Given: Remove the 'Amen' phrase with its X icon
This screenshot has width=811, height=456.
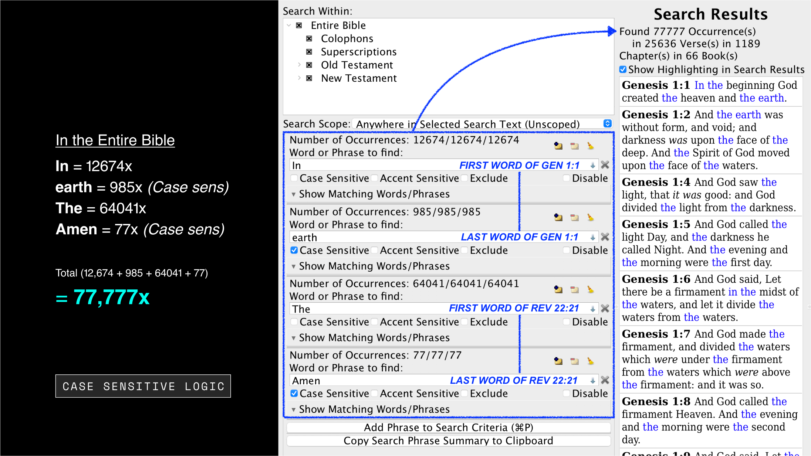Looking at the screenshot, I should click(605, 380).
